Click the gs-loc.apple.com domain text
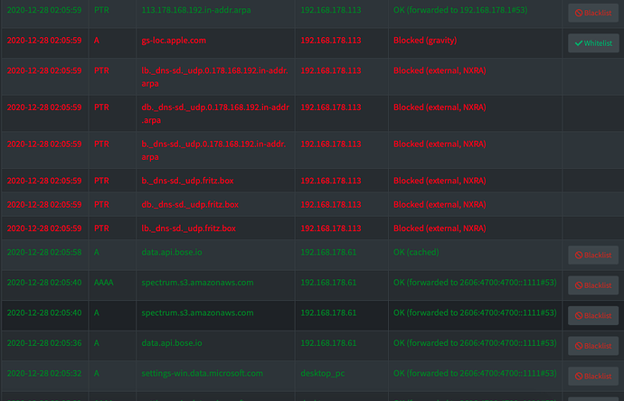 click(x=174, y=40)
